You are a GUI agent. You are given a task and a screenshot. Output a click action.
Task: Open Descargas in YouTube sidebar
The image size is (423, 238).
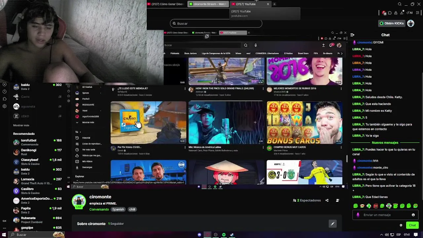(87, 167)
